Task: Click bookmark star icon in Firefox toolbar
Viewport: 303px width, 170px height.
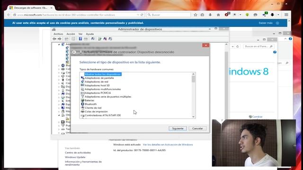Action: click(x=196, y=15)
